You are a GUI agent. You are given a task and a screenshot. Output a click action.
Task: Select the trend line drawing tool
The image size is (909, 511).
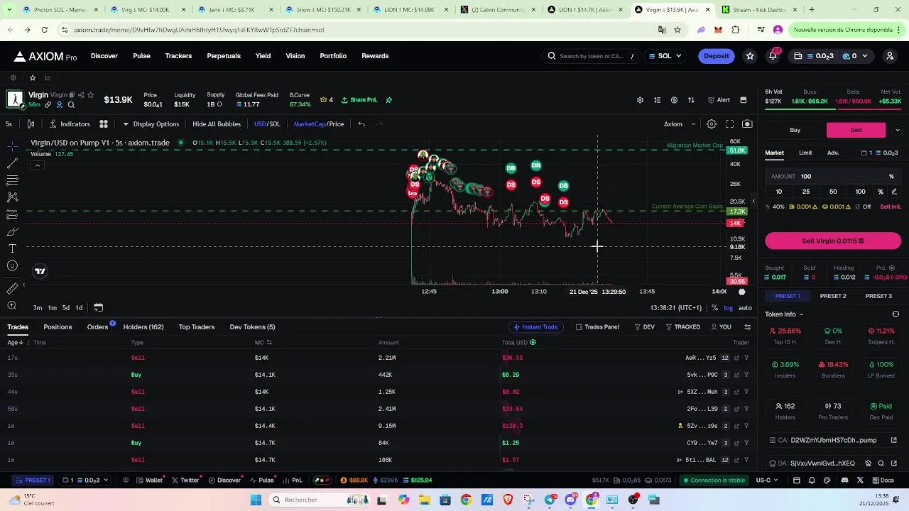click(x=12, y=163)
